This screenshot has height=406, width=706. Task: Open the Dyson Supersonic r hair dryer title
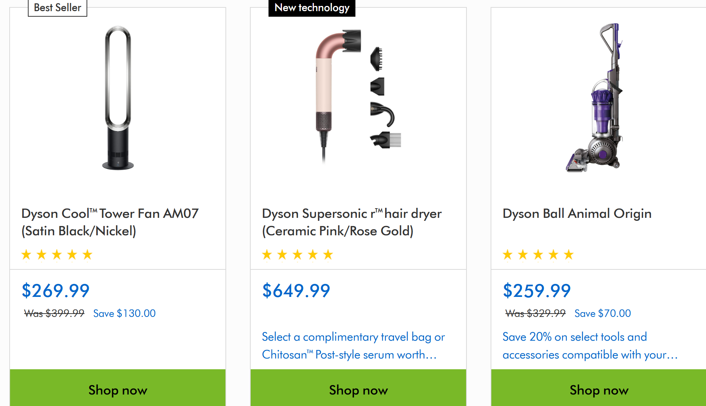(x=352, y=222)
